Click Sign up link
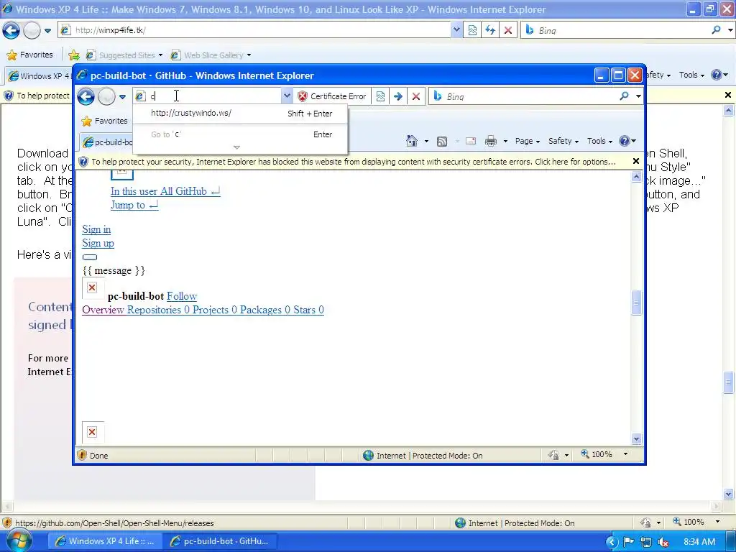 pos(98,243)
